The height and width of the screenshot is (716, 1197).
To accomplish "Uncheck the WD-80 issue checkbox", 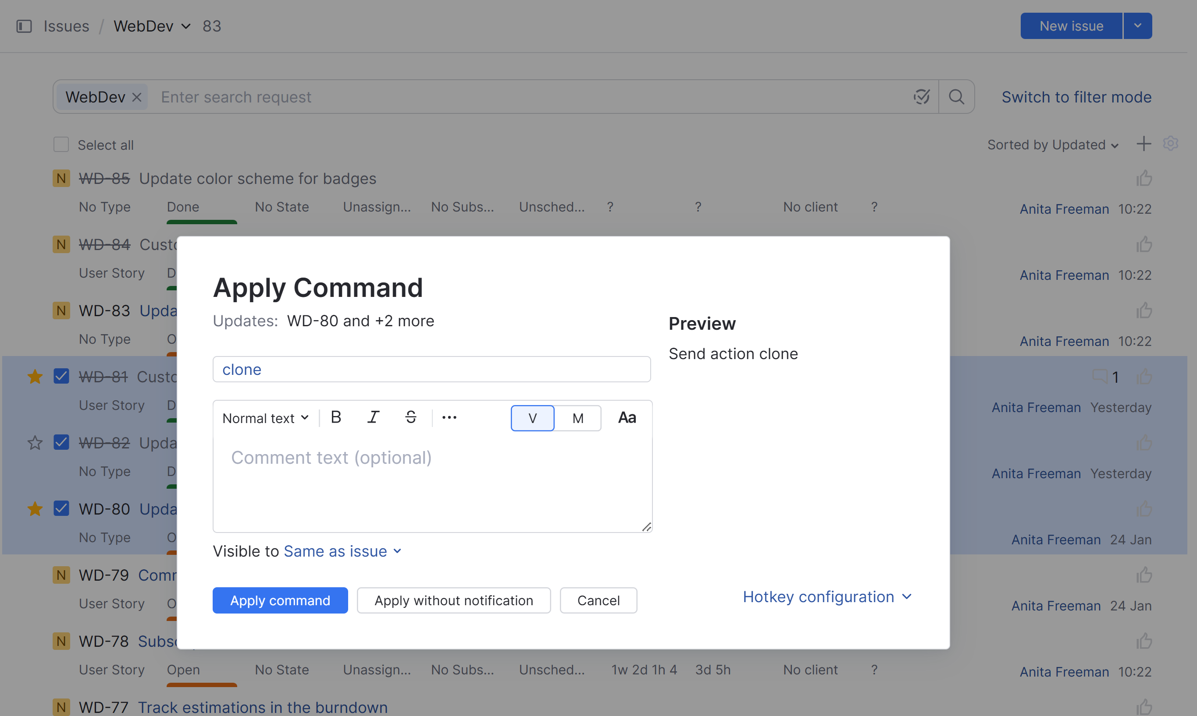I will (x=61, y=508).
